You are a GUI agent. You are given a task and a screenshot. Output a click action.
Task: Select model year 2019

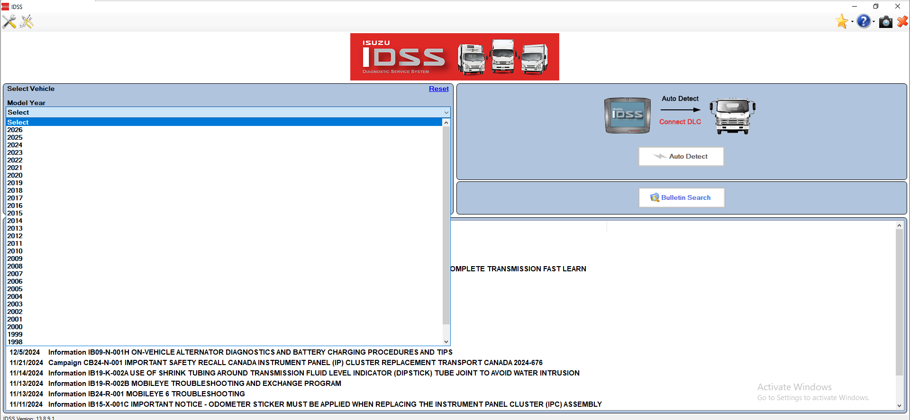pyautogui.click(x=224, y=183)
